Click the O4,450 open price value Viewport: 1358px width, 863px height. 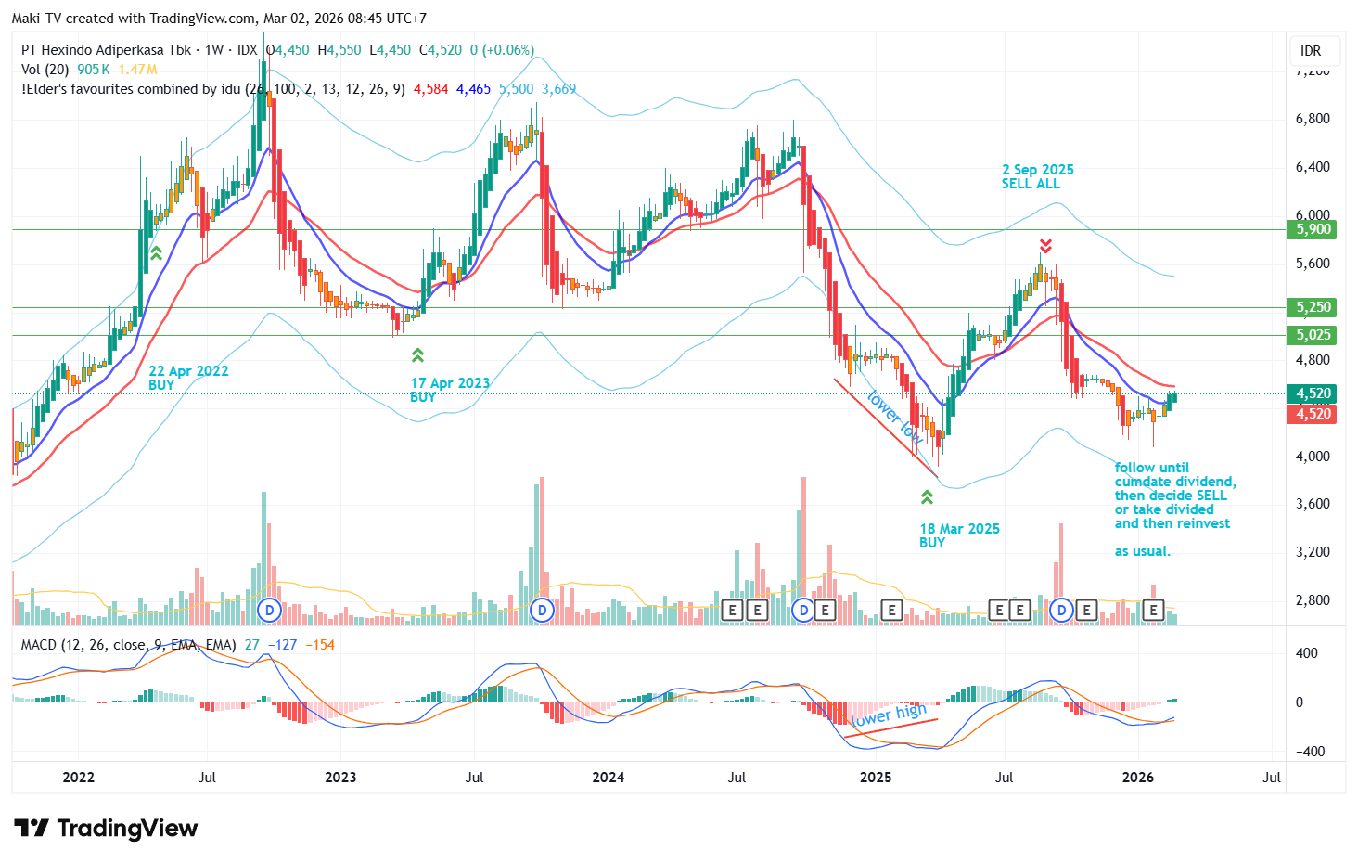pyautogui.click(x=288, y=50)
